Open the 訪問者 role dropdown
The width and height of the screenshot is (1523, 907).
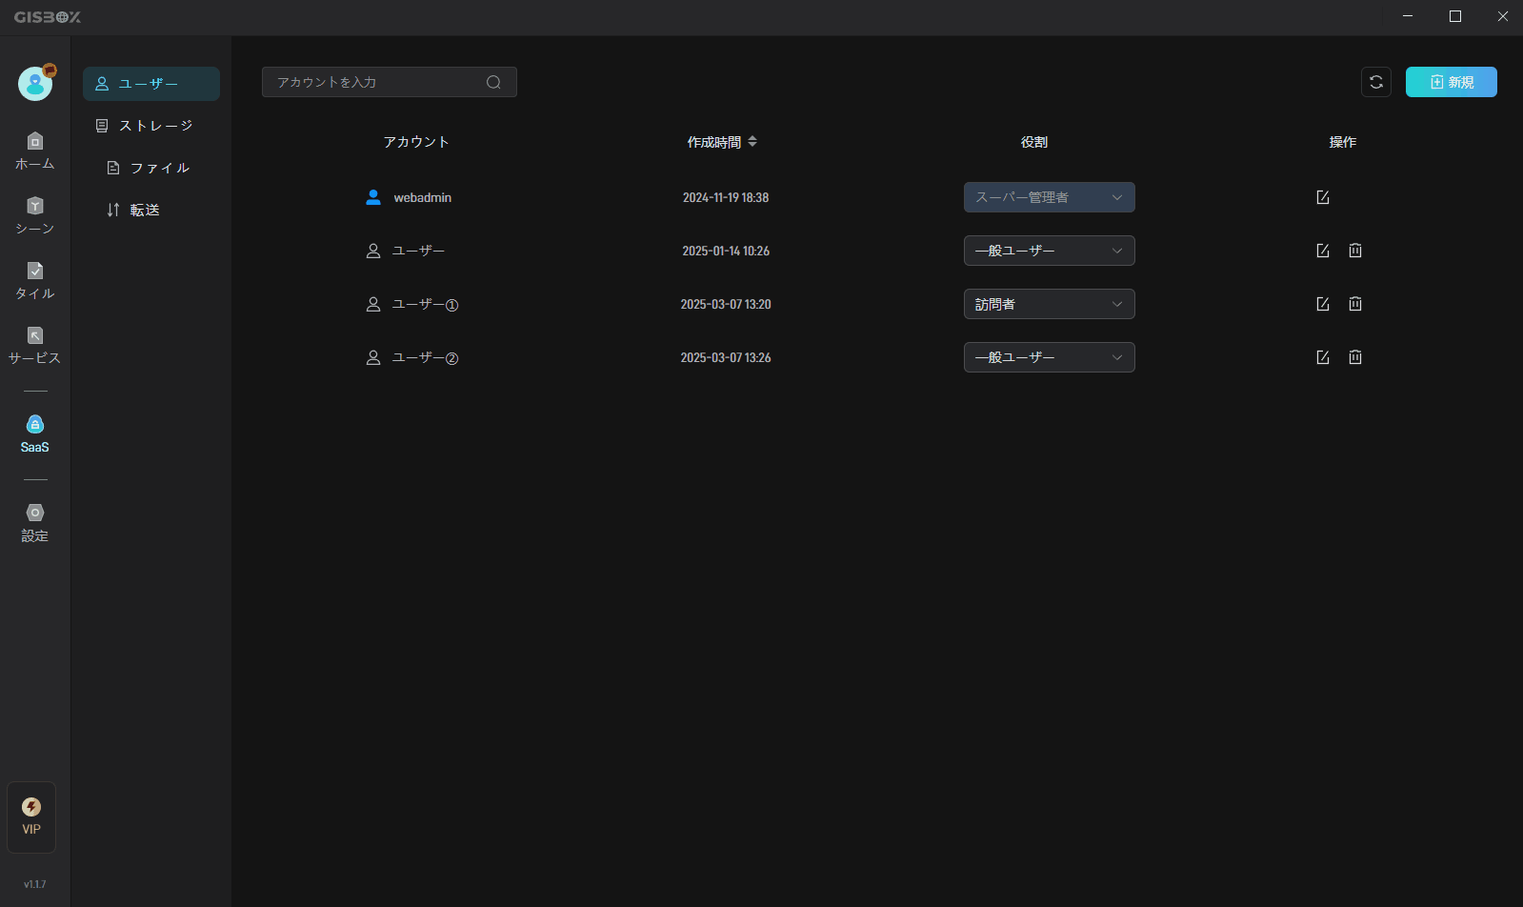[x=1050, y=304]
